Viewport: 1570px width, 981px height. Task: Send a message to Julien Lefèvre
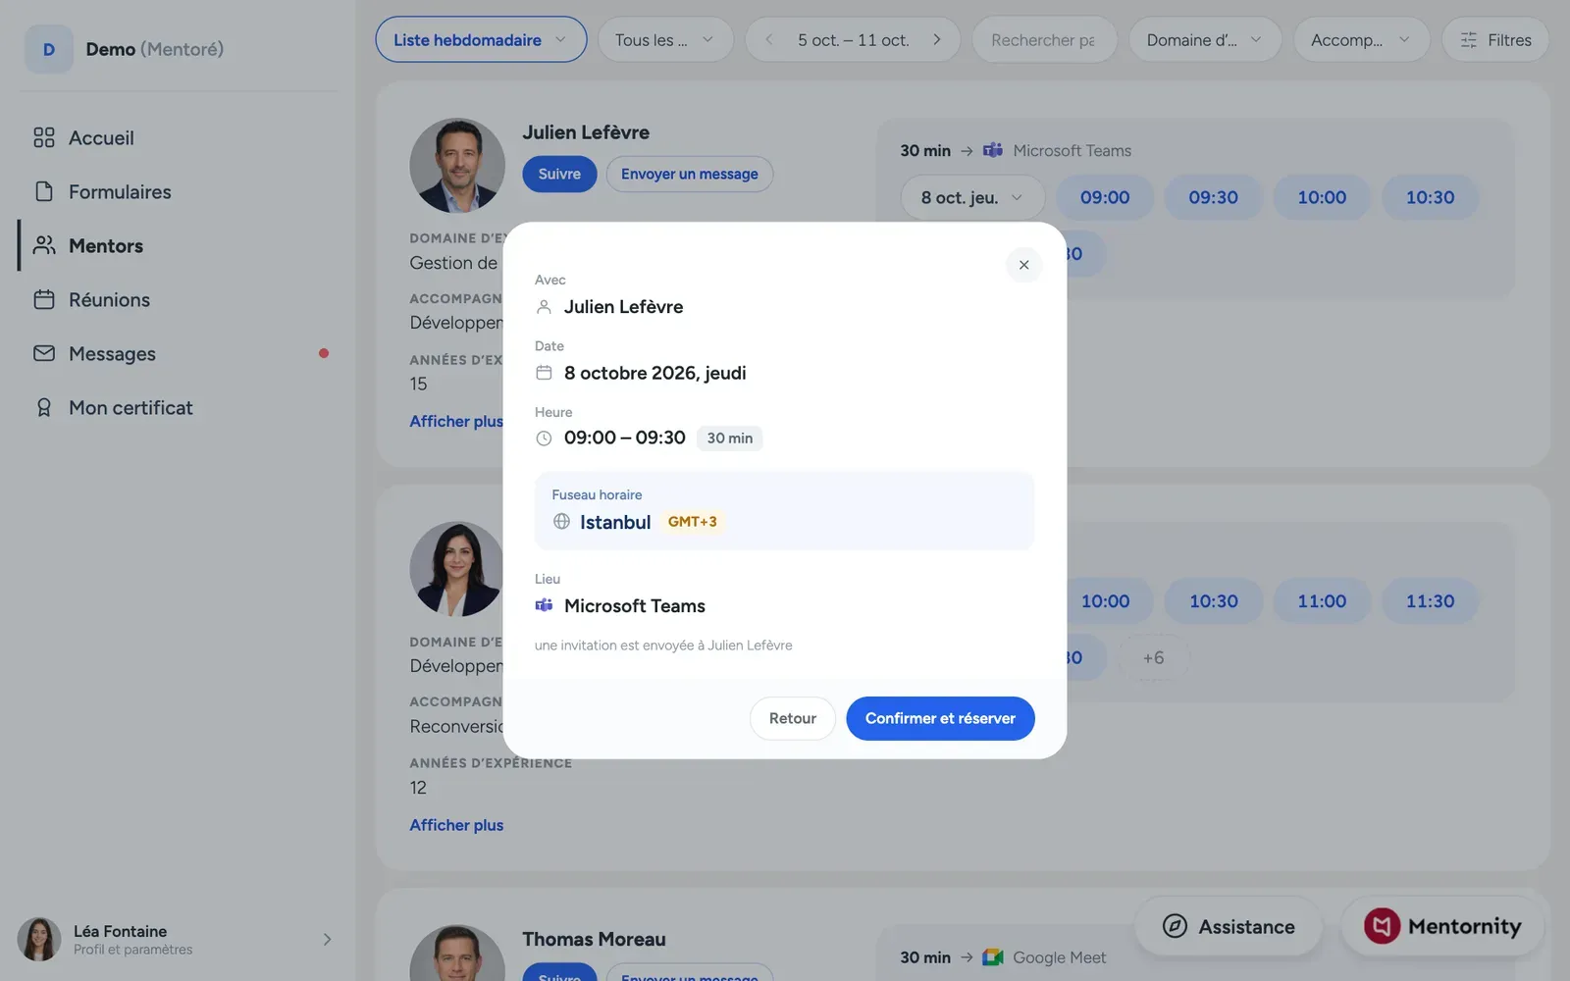(x=689, y=175)
